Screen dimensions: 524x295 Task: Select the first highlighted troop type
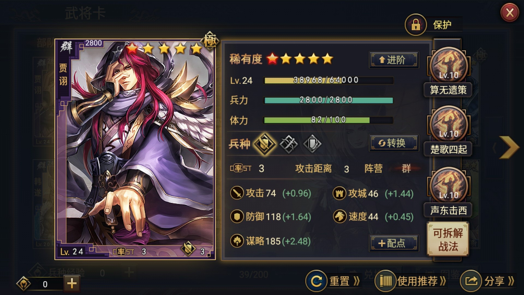[x=264, y=144]
